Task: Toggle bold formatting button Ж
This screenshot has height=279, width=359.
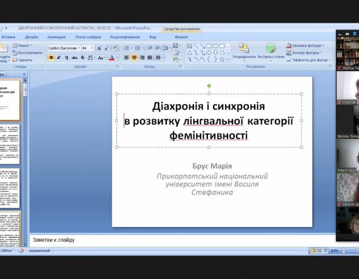Action: [x=51, y=58]
